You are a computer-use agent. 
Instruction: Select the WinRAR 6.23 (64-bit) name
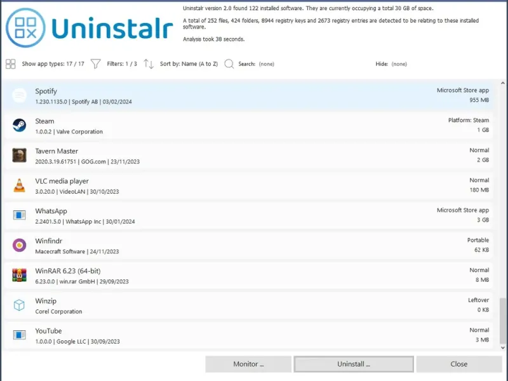tap(68, 271)
